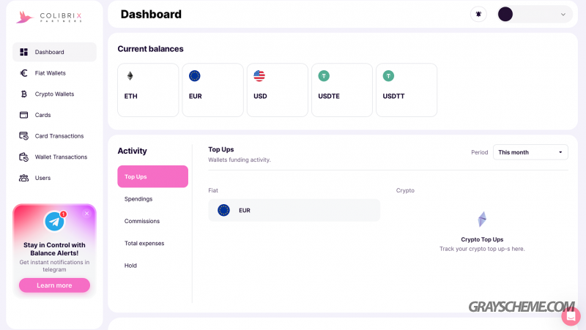The image size is (586, 330).
Task: Open the chat support bubble
Action: [x=571, y=316]
